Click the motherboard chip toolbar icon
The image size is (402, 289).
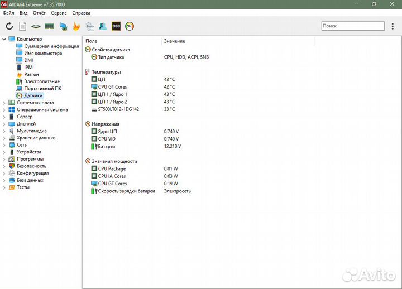pos(36,26)
